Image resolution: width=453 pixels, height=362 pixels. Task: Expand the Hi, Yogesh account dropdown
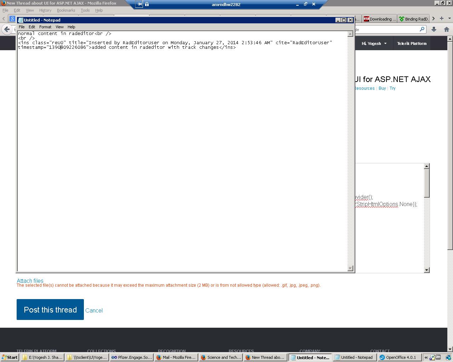coord(374,43)
